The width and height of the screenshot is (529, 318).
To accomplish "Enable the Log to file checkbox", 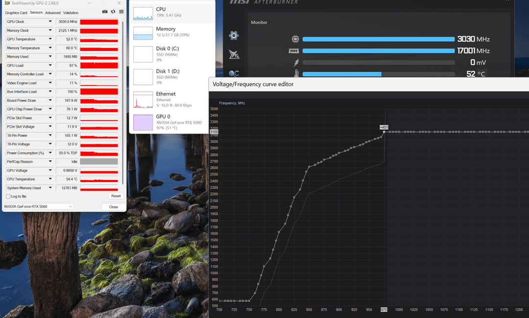I will 8,196.
